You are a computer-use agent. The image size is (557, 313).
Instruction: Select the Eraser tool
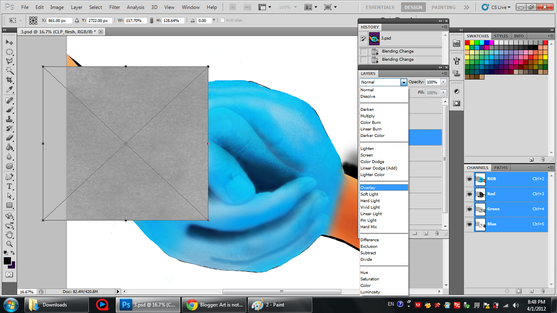[9, 138]
